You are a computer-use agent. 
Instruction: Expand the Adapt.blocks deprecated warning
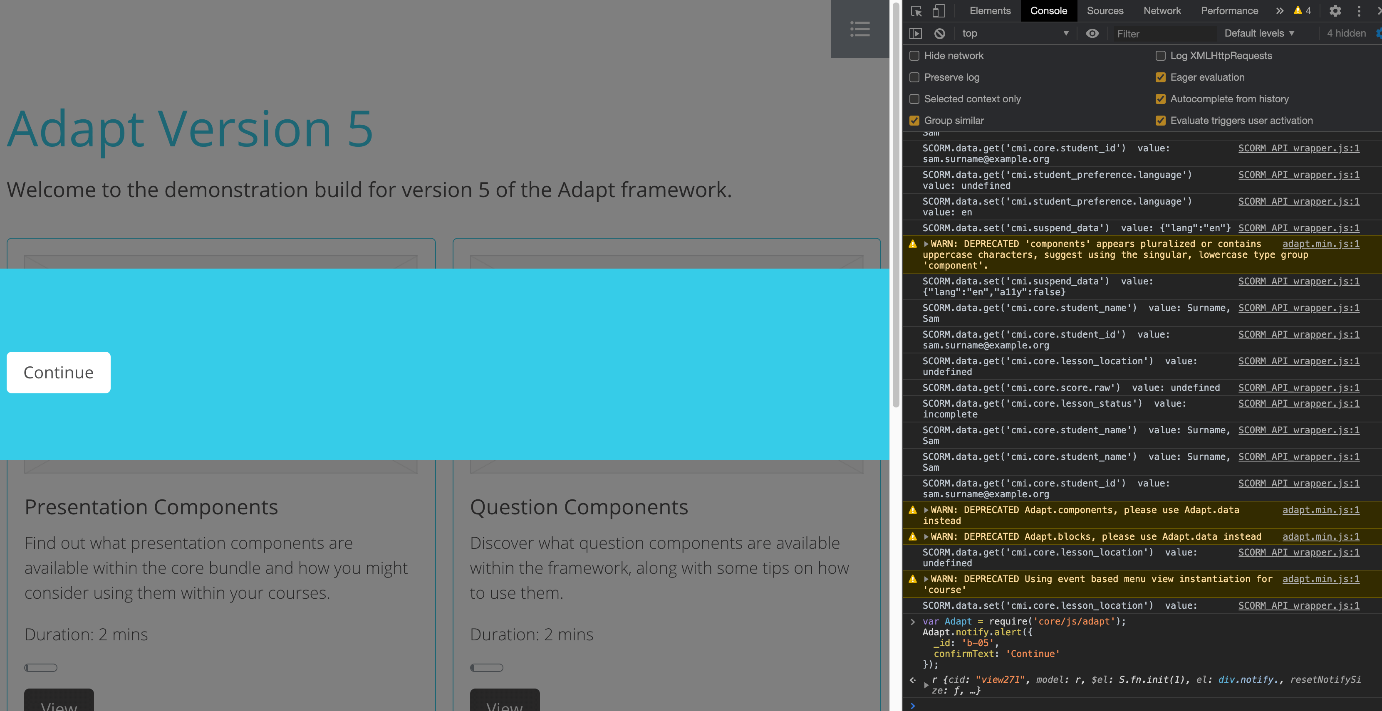pos(926,537)
